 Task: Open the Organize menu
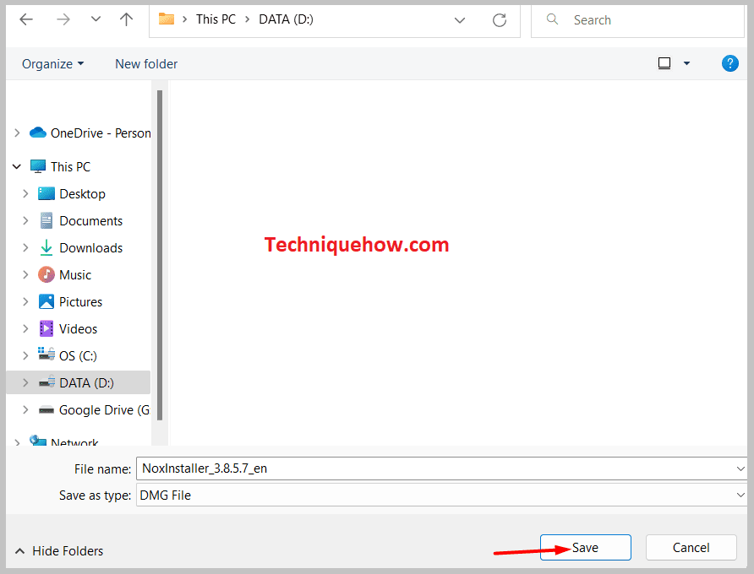(53, 64)
